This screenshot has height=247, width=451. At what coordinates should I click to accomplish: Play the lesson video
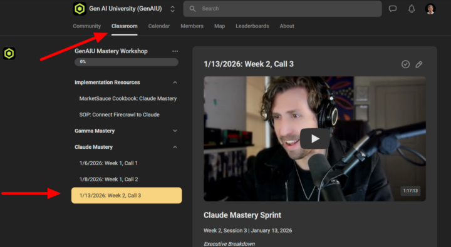[x=314, y=139]
